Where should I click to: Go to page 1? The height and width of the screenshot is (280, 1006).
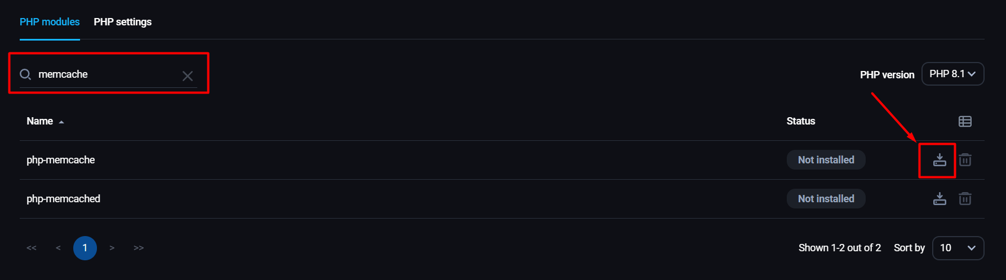(85, 248)
